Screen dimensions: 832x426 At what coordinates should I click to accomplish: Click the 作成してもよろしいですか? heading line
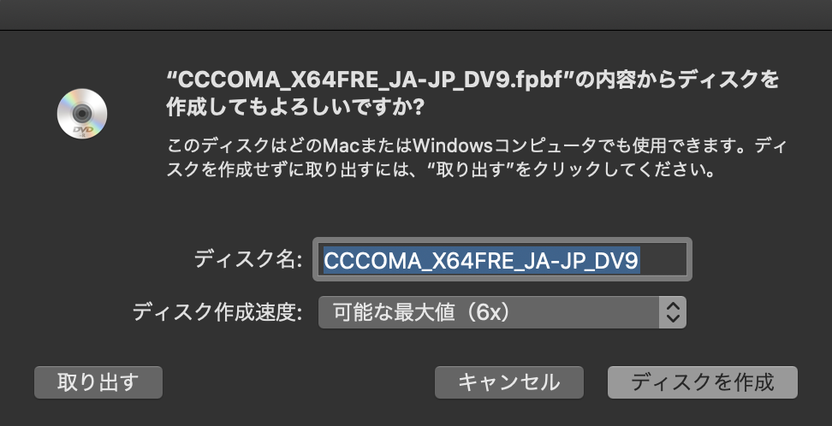(295, 107)
